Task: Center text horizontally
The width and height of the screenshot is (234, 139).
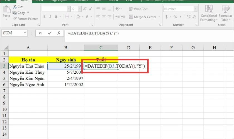Action: click(x=104, y=17)
